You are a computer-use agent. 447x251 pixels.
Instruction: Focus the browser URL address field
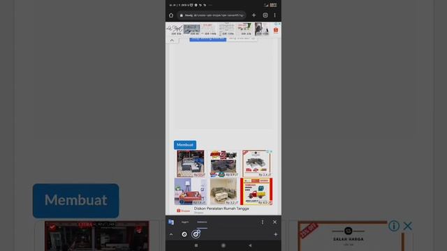(x=212, y=15)
